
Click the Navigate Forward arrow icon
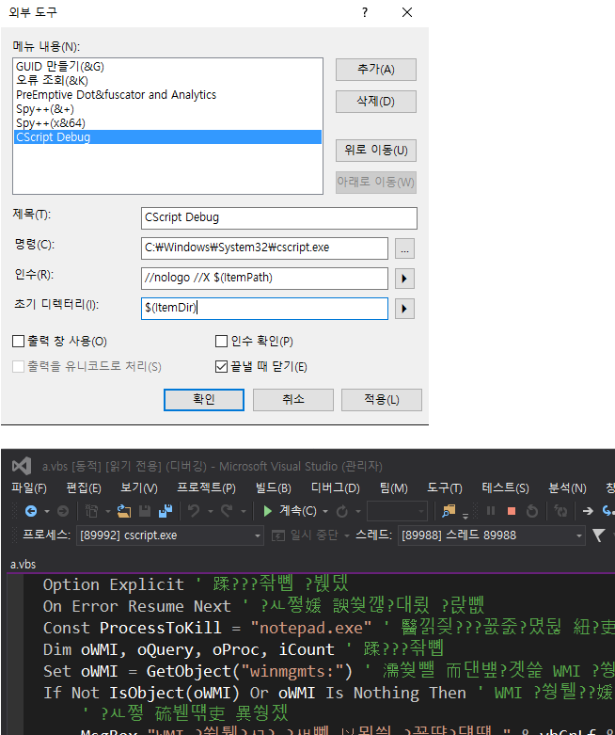pos(63,511)
